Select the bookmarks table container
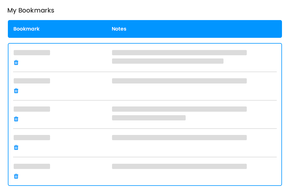This screenshot has width=291, height=194. coord(145,114)
